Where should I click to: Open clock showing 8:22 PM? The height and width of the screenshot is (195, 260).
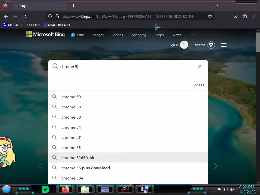click(x=247, y=189)
